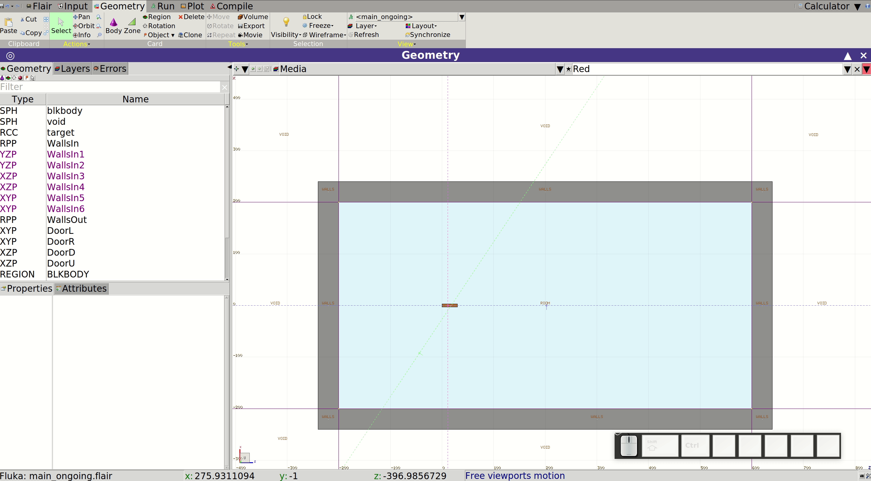Click the Clone card tool

pyautogui.click(x=190, y=35)
